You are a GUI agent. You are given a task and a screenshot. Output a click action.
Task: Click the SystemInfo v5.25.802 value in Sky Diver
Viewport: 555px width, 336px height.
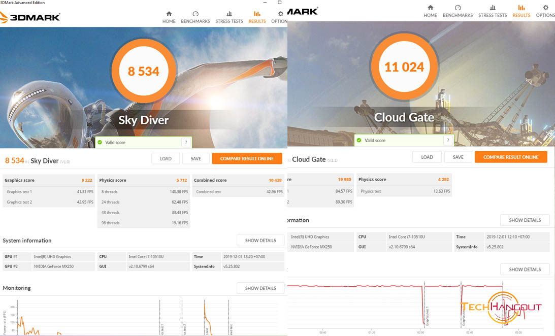tap(232, 266)
